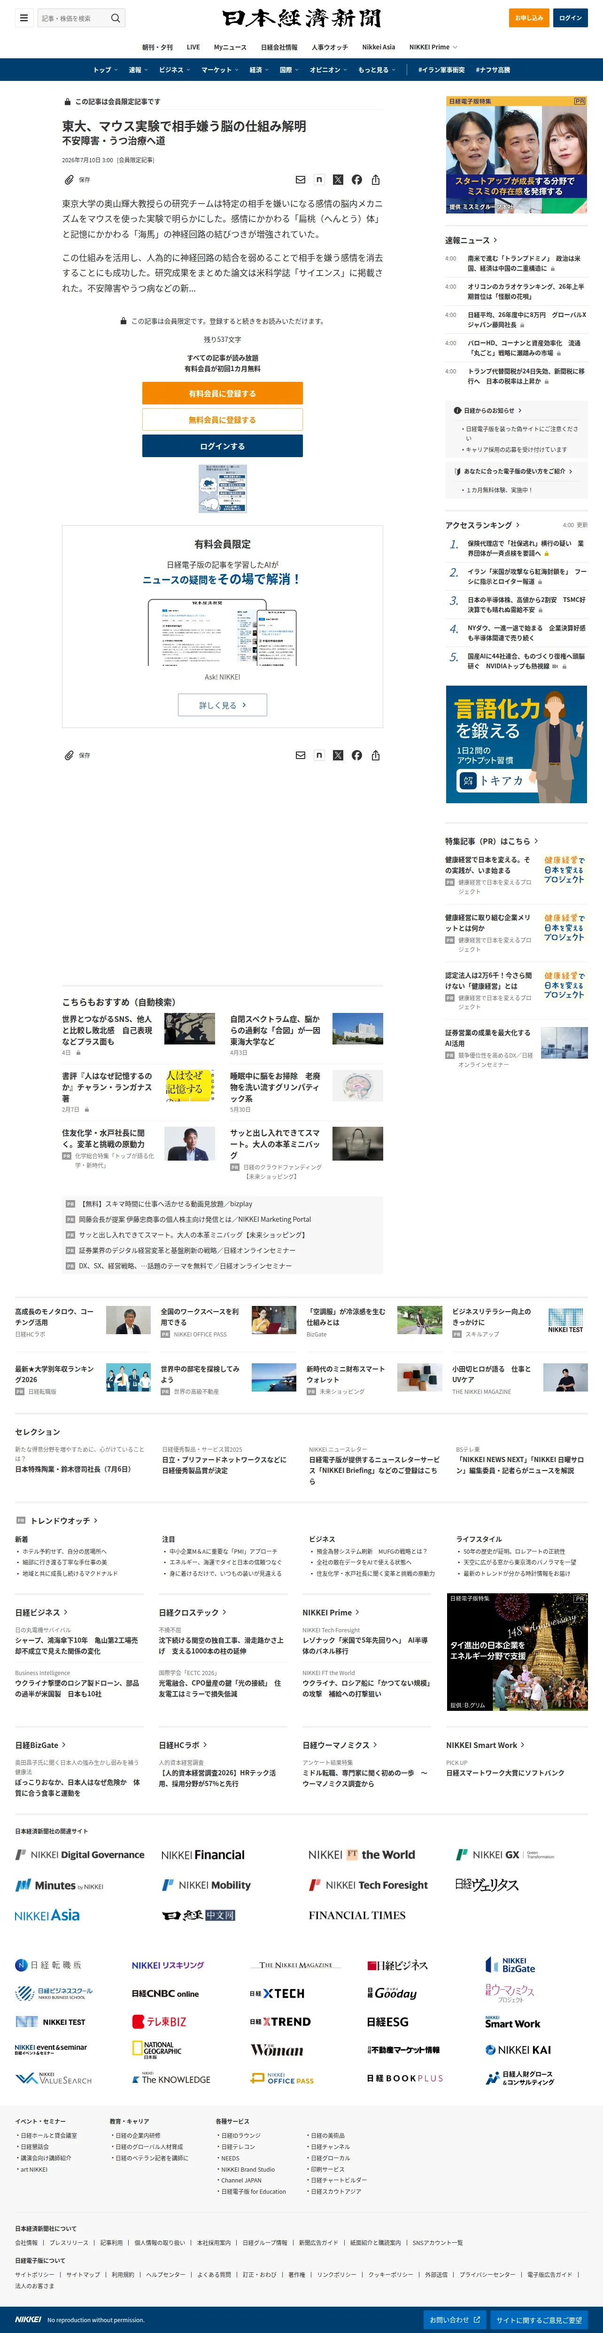Image resolution: width=603 pixels, height=2333 pixels.
Task: Open the トレンドウオッチ section link
Action: pos(63,1521)
